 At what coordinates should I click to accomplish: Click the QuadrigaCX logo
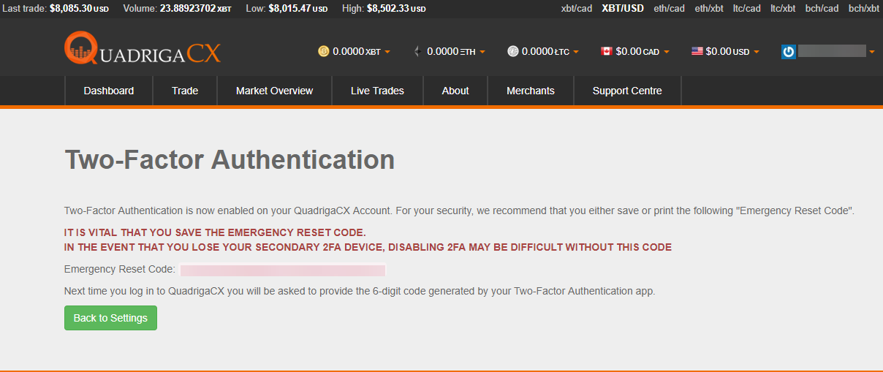pyautogui.click(x=143, y=49)
